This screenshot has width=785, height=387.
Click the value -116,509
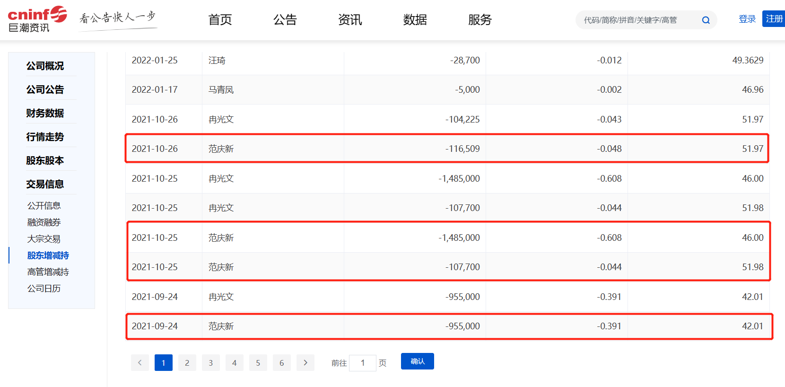click(x=462, y=149)
